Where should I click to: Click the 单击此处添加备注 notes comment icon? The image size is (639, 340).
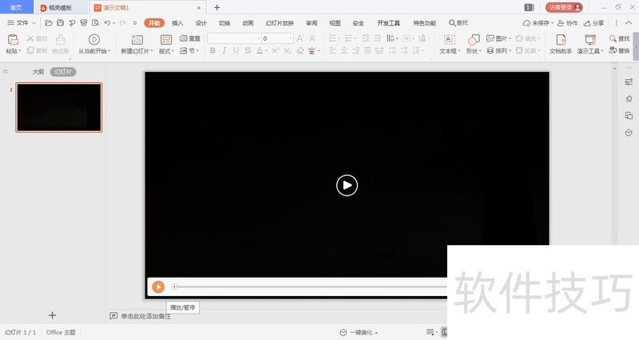[x=113, y=316]
